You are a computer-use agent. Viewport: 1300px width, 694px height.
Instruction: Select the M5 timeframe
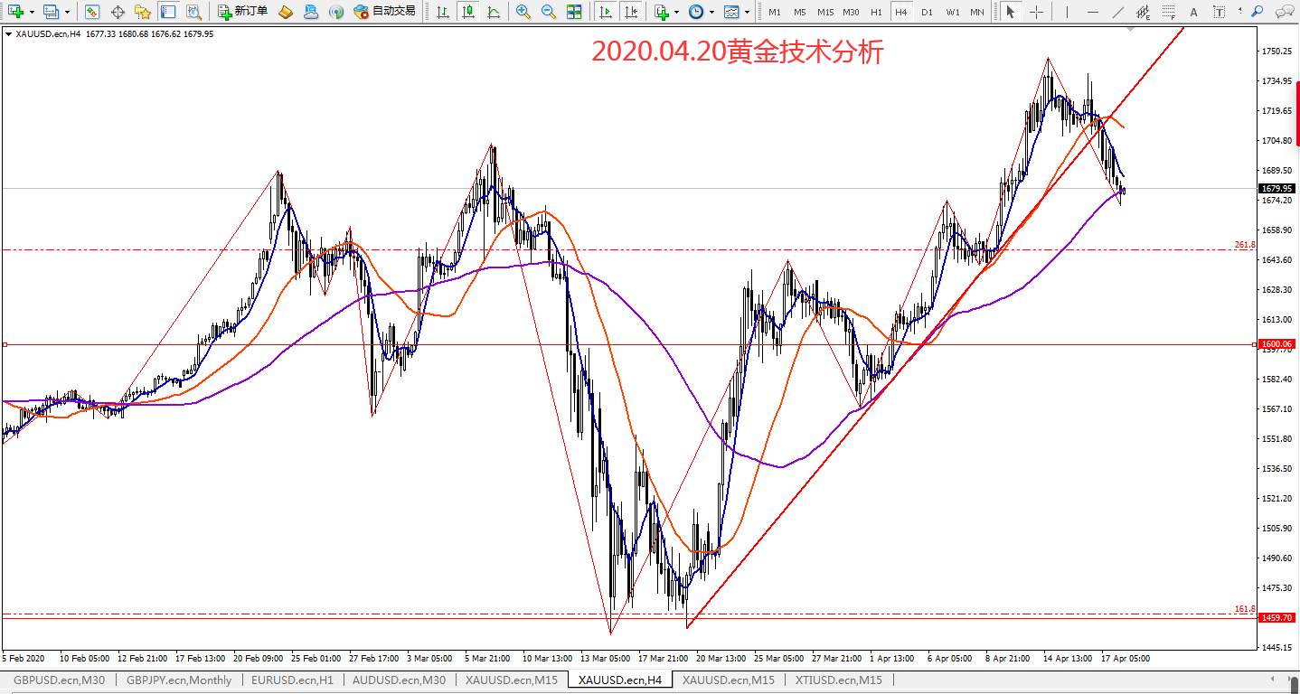(800, 12)
